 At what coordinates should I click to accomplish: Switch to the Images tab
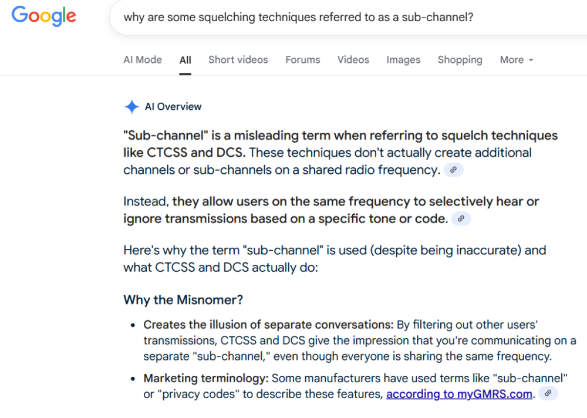(403, 60)
